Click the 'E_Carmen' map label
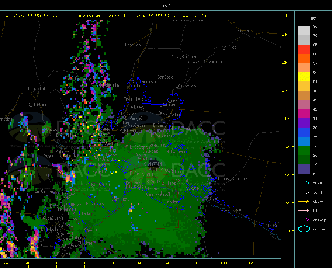The width and height of the screenshot is (332, 268). [x=166, y=105]
